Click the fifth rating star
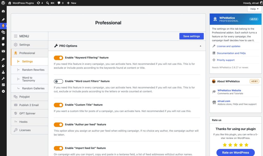Image resolution: width=263 pixels, height=156 pixels. point(246,145)
